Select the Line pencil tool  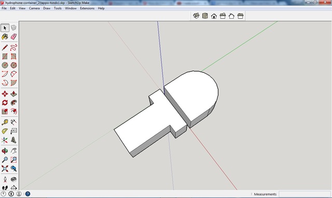point(5,47)
